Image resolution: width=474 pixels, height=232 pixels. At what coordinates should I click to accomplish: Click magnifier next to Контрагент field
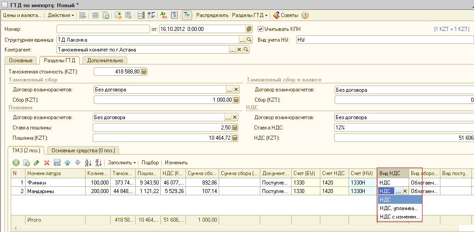coord(246,50)
